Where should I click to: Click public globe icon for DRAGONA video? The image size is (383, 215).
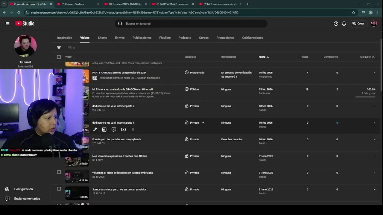(x=187, y=89)
